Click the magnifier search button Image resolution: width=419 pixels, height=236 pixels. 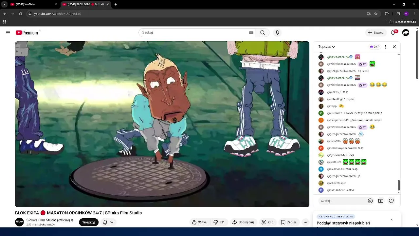(263, 32)
